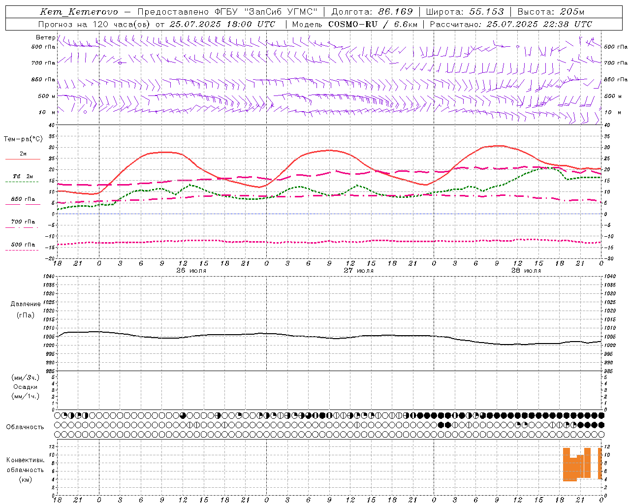The image size is (630, 504).
Task: Click the Высота: 205м value
Action: pyautogui.click(x=551, y=12)
